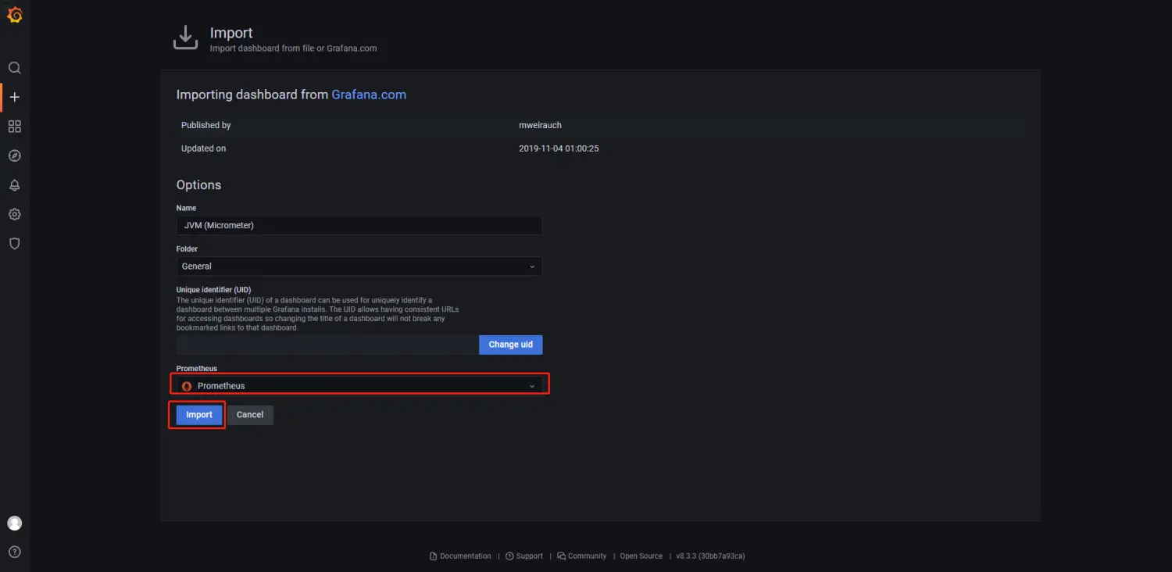
Task: Open the Create plus menu in the sidebar
Action: pos(14,97)
